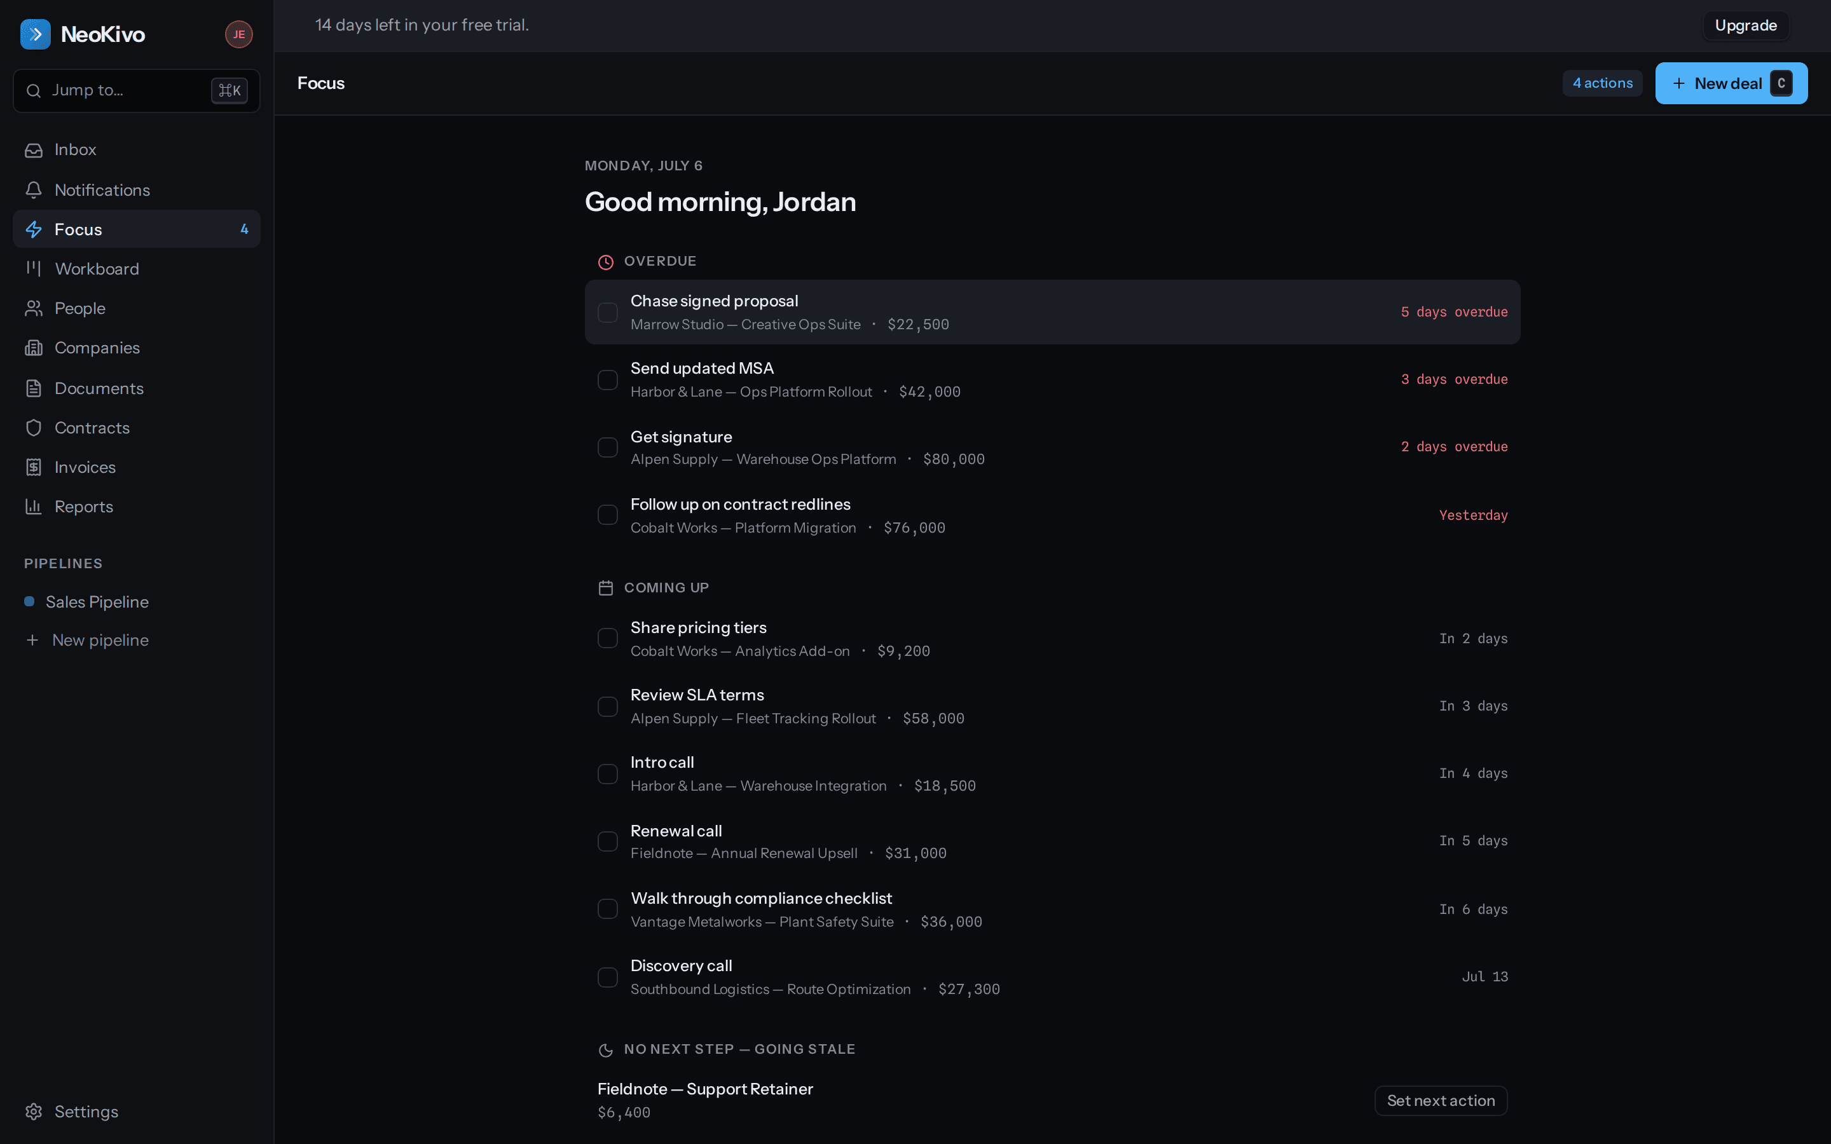
Task: Click the Jump to search field
Action: click(137, 91)
